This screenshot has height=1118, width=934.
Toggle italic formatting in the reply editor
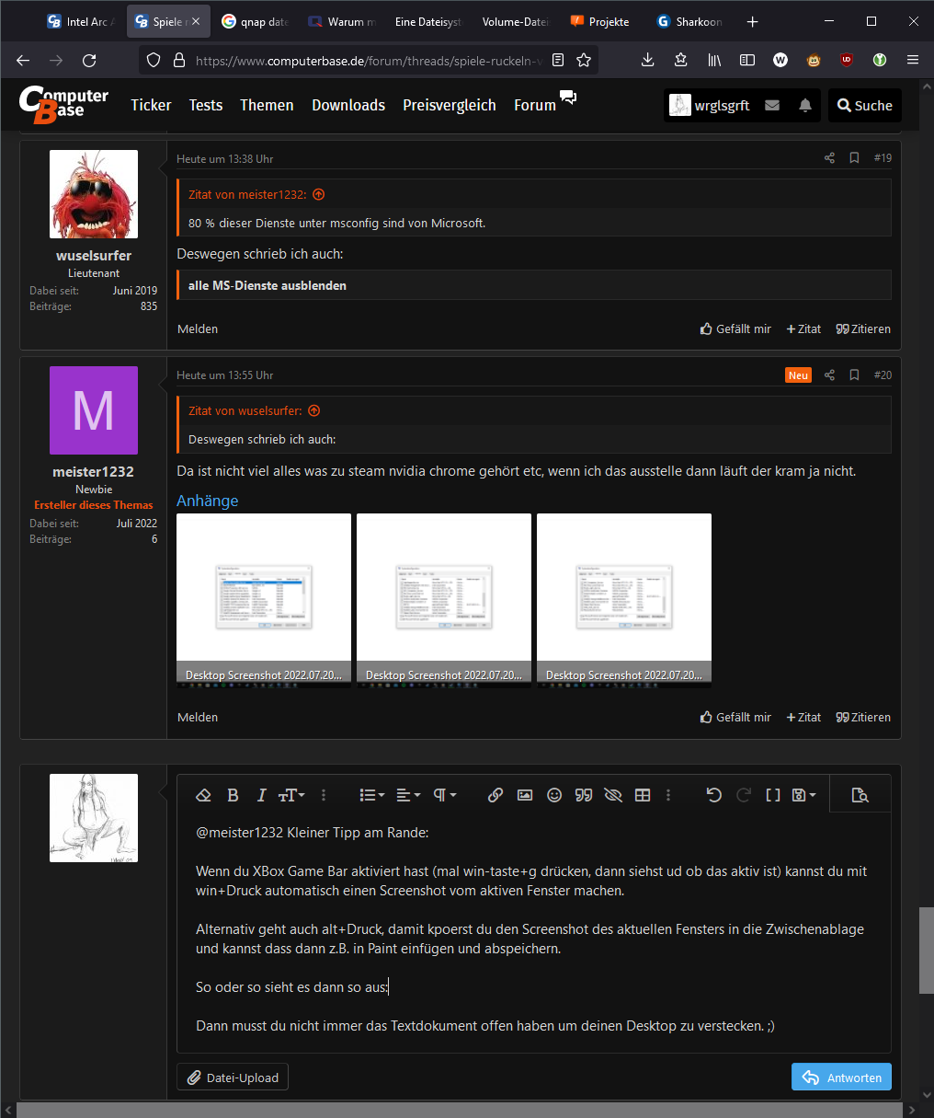[x=261, y=795]
